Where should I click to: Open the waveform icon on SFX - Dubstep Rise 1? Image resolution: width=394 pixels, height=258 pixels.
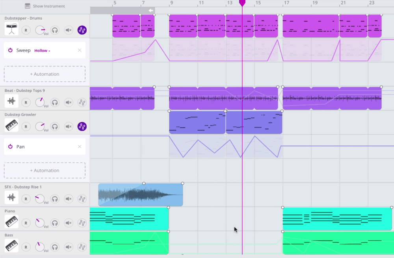click(x=11, y=199)
